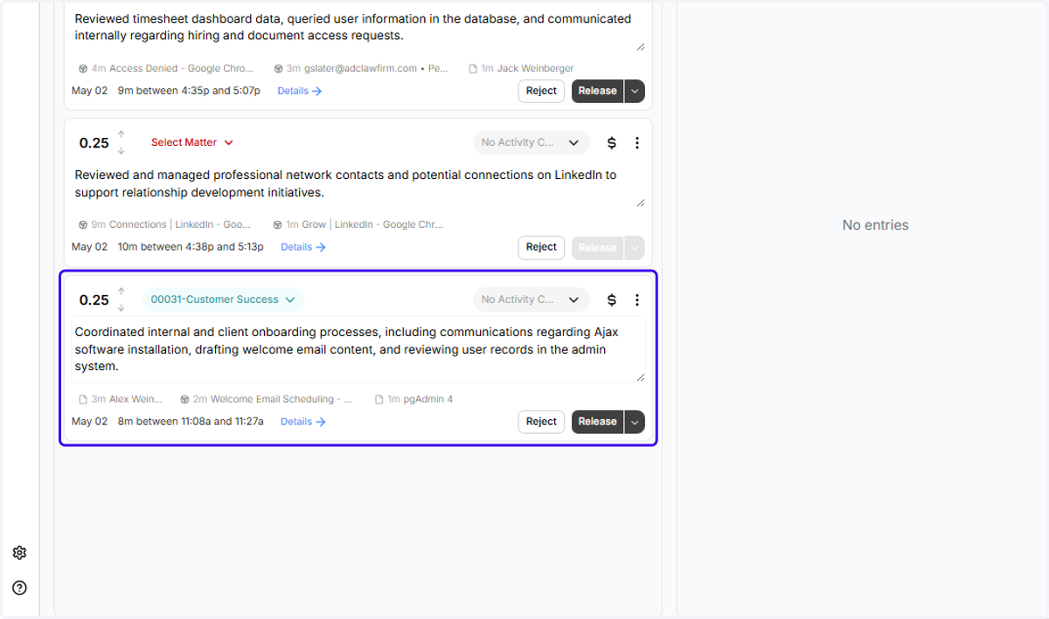This screenshot has height=619, width=1049.
Task: Select the Alex Wein... activity
Action: 121,399
